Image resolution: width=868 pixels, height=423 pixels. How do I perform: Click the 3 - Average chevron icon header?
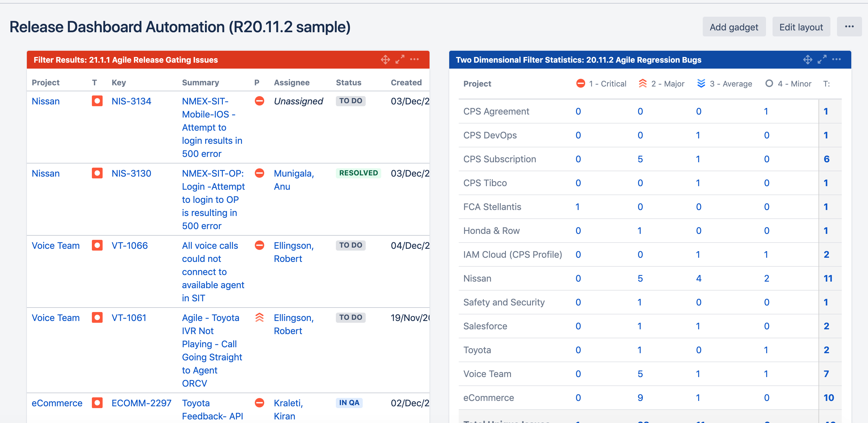coord(701,83)
